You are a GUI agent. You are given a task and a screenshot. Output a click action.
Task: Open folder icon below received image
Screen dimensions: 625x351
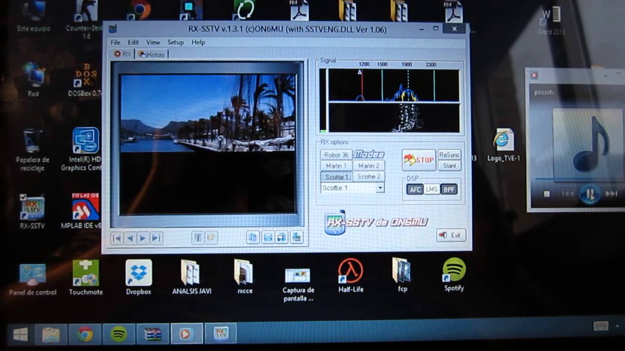[x=211, y=237]
